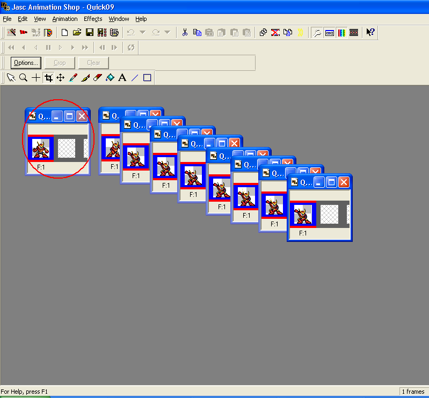Select the Registration Mark crosshair tool
This screenshot has height=398, width=429.
tap(36, 78)
